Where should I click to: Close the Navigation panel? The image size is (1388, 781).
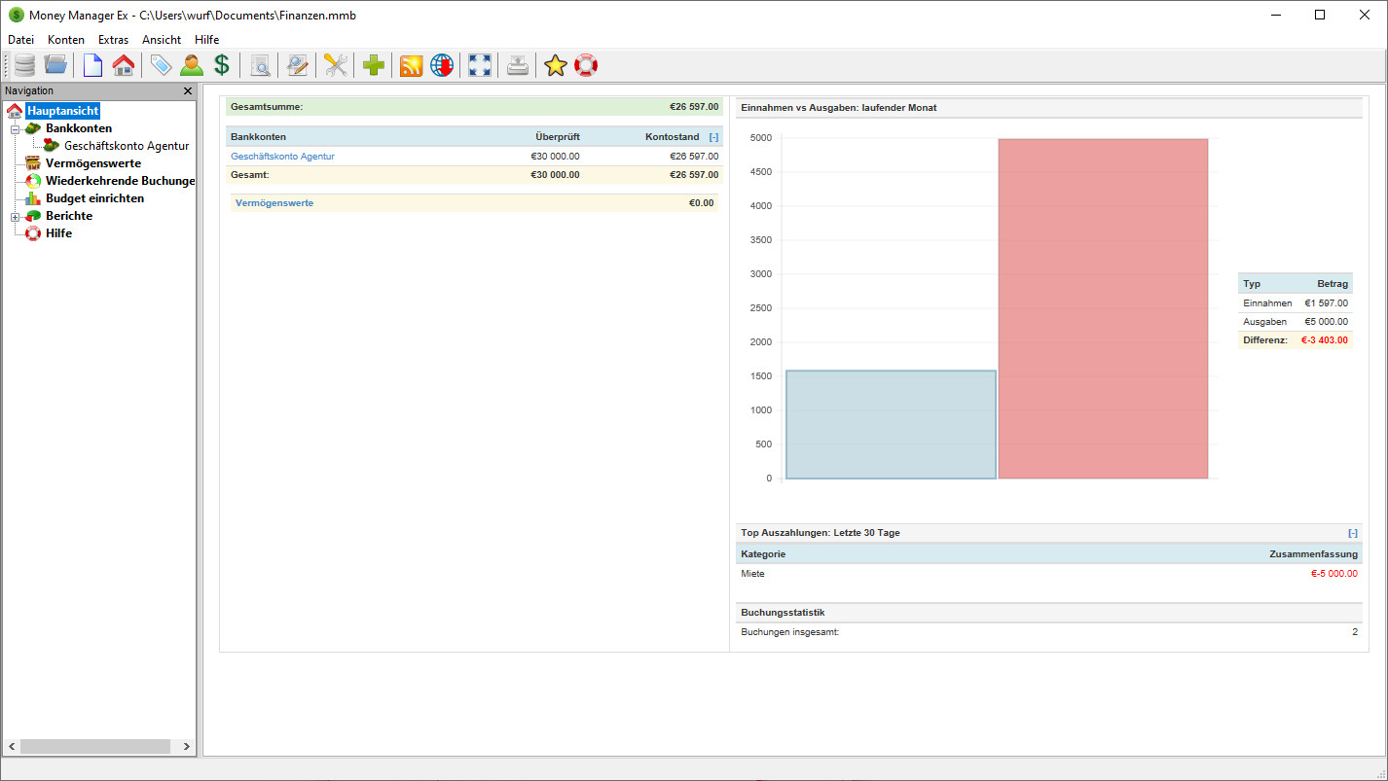(x=188, y=90)
